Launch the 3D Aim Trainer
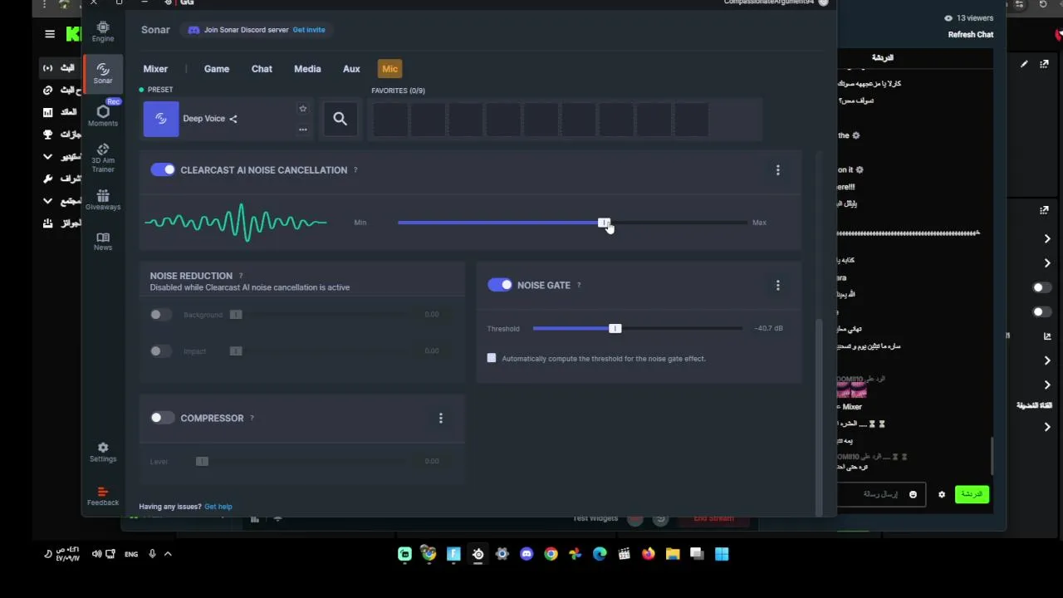Viewport: 1063px width, 598px height. (103, 158)
